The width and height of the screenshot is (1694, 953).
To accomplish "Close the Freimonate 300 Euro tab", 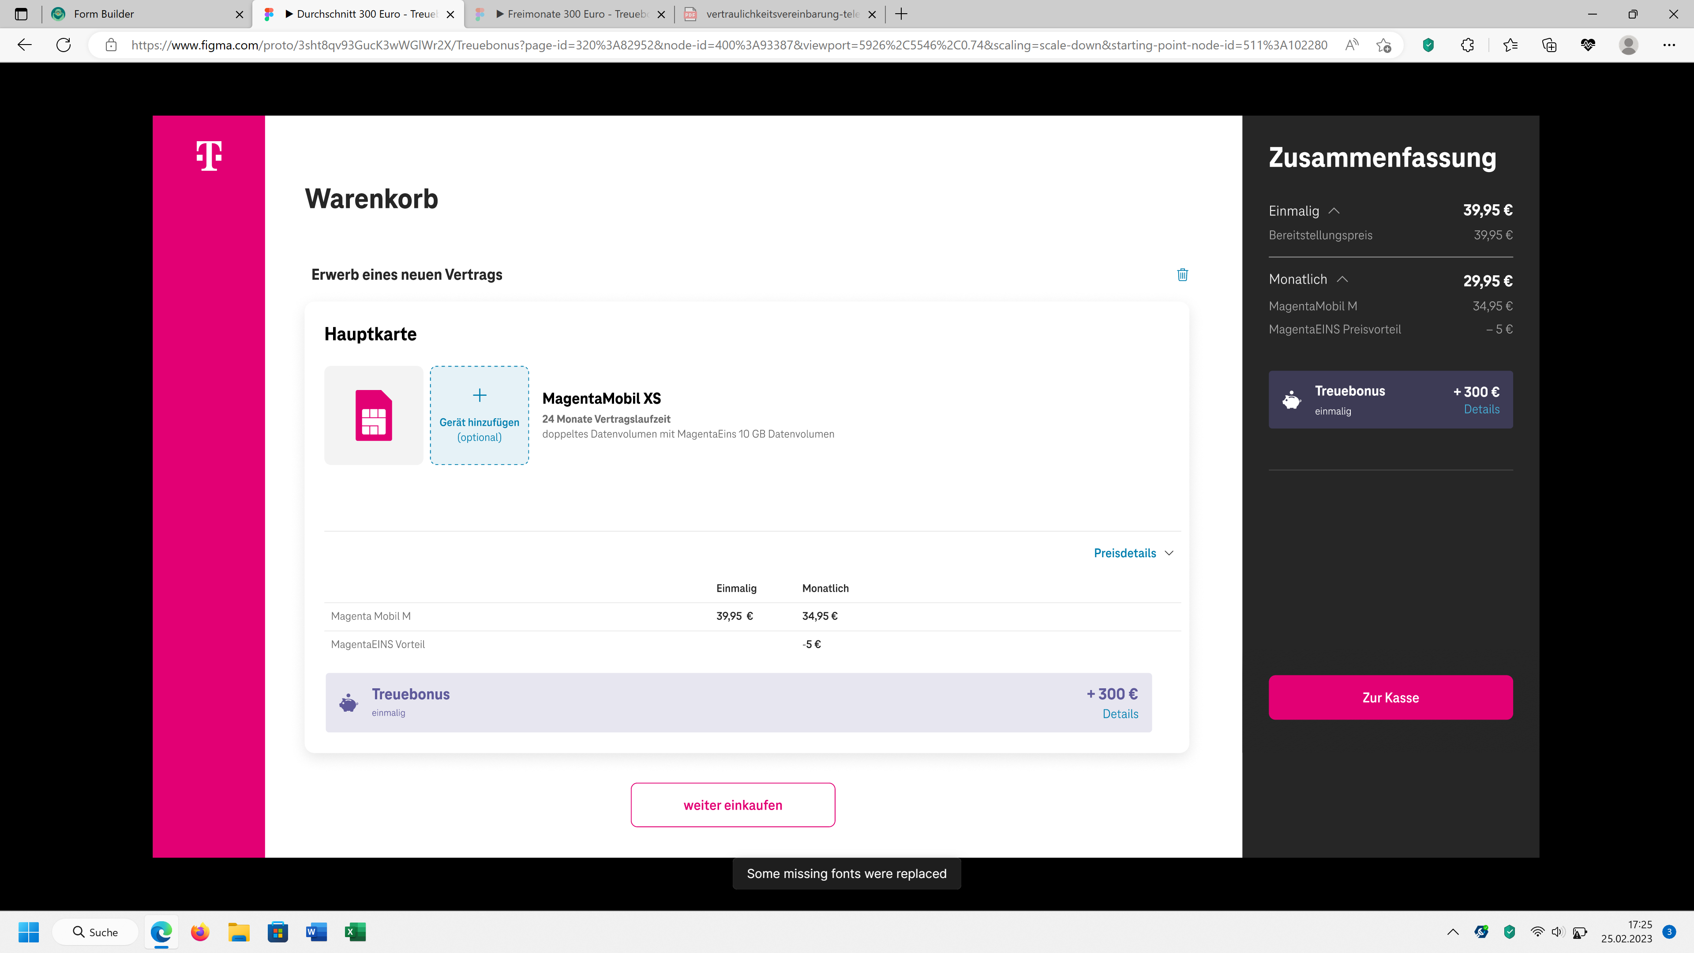I will (662, 15).
